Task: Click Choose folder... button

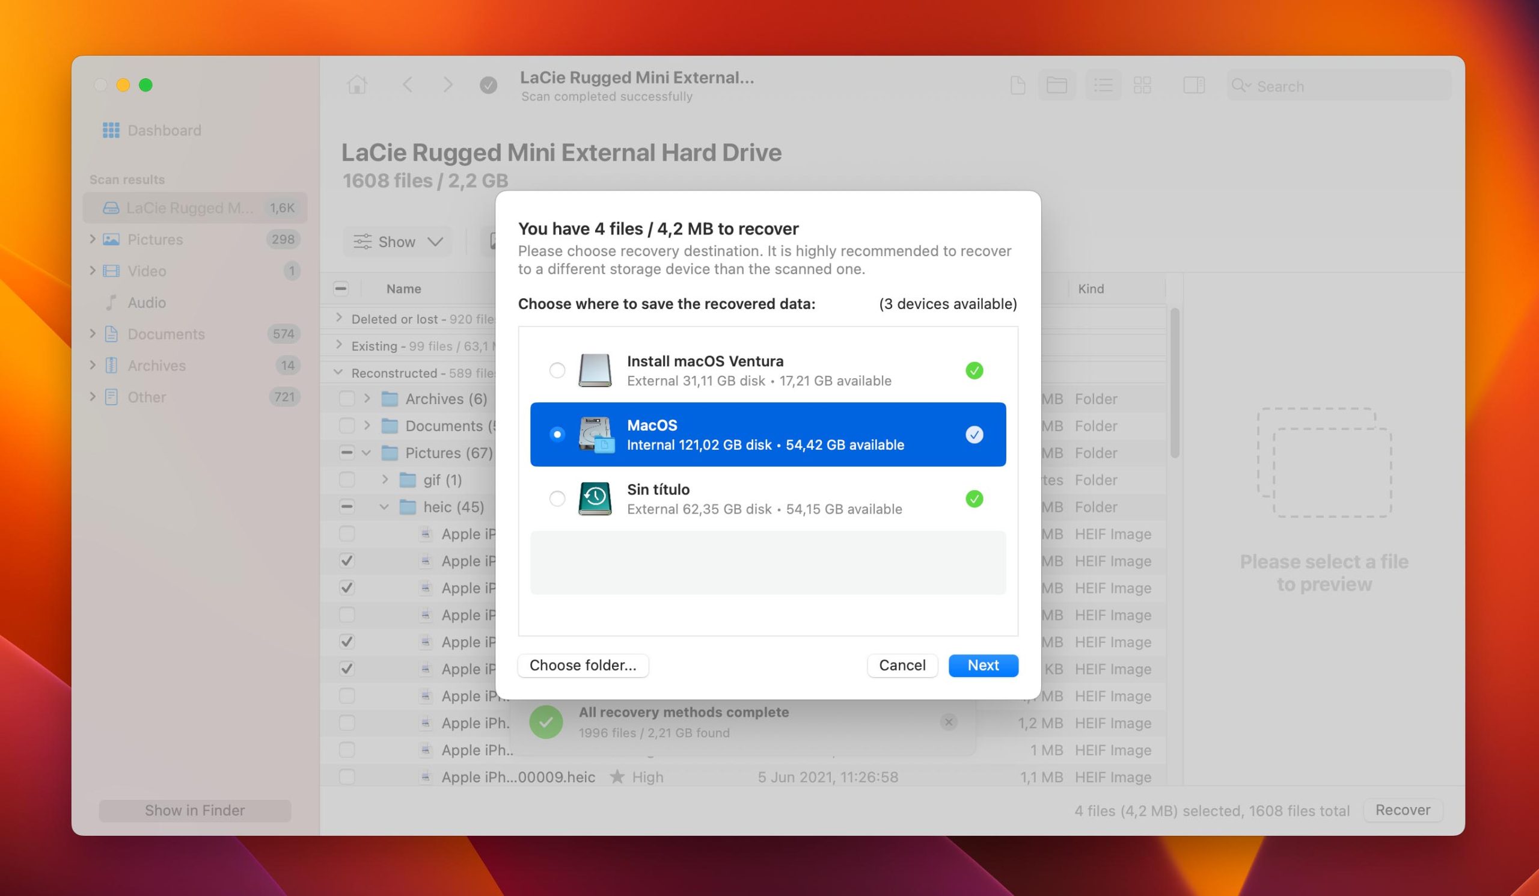Action: pos(583,665)
